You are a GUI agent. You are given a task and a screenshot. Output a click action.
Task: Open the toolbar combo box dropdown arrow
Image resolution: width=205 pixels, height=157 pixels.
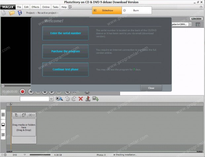pyautogui.click(x=51, y=99)
